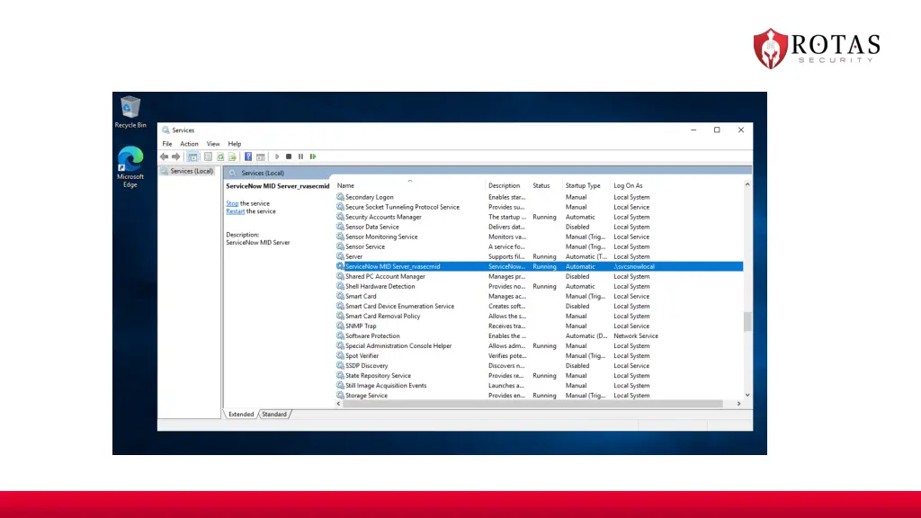Click the Pause Service icon

click(300, 156)
